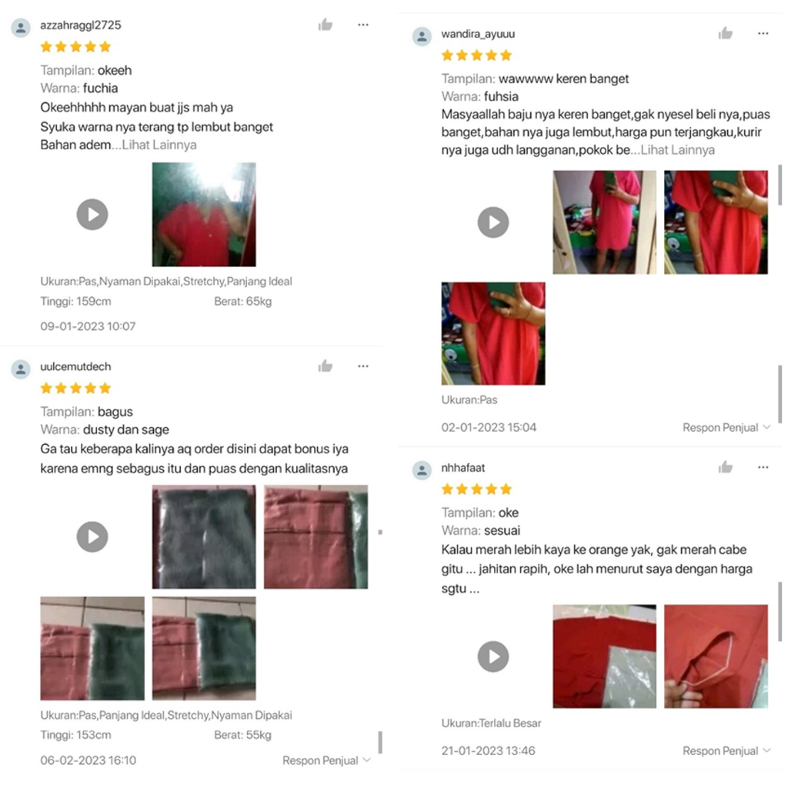Click Lihat Lainnya in azzahraggl2725's review

click(x=159, y=145)
